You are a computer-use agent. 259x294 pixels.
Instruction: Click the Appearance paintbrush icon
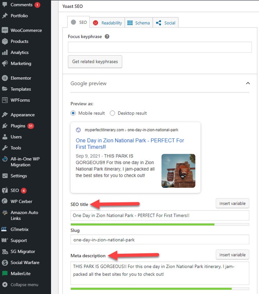click(x=5, y=115)
